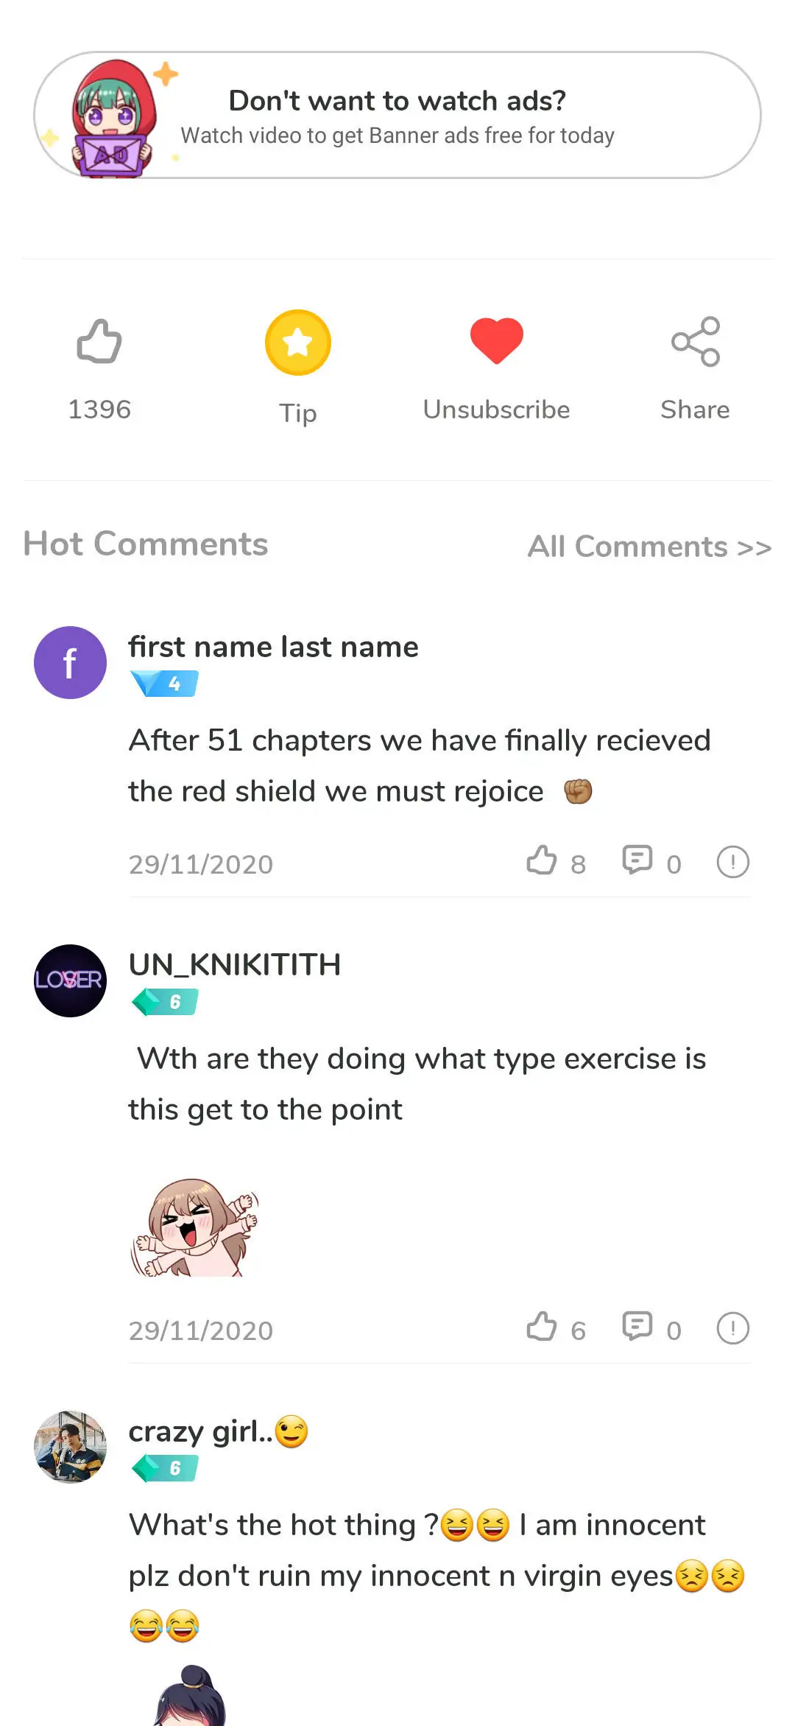The height and width of the screenshot is (1726, 795).
Task: Tap the Hot Comments heading
Action: tap(146, 544)
